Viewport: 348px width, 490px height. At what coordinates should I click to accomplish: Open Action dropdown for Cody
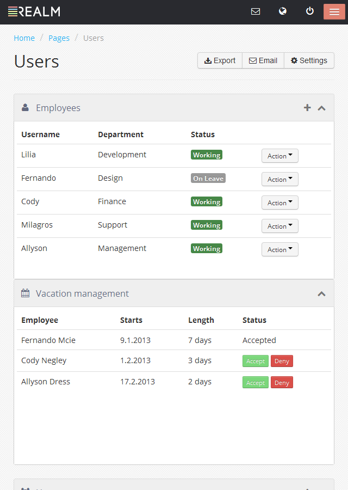coord(280,203)
